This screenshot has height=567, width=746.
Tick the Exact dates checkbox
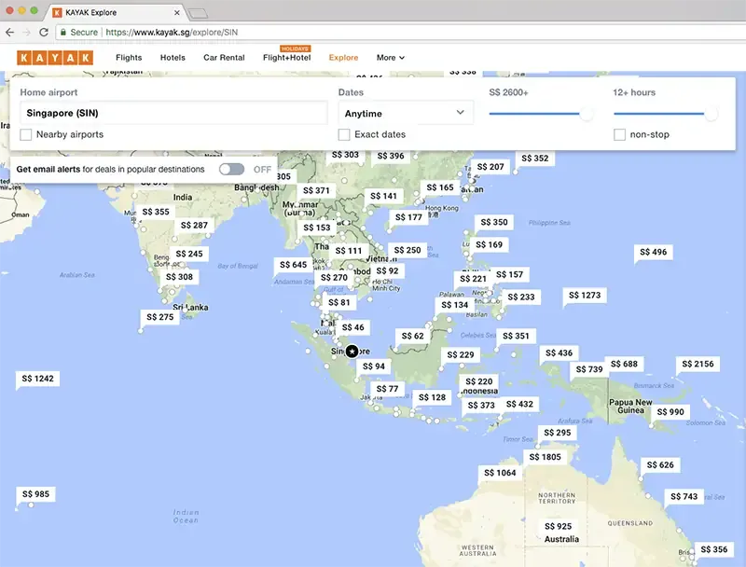pos(344,135)
